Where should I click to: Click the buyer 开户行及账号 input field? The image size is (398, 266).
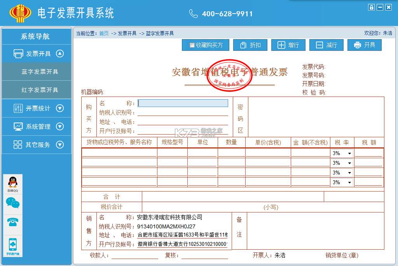pyautogui.click(x=183, y=131)
